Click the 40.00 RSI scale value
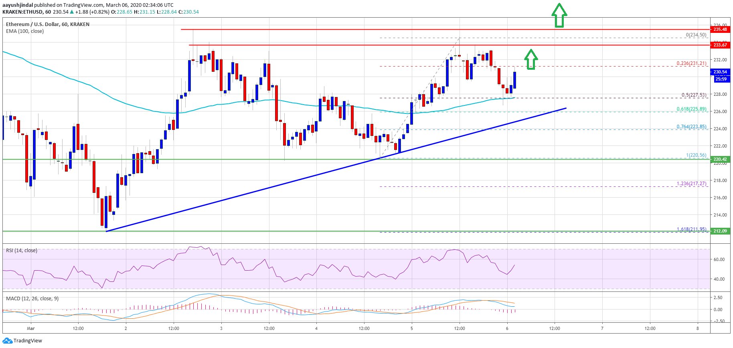 click(x=719, y=279)
